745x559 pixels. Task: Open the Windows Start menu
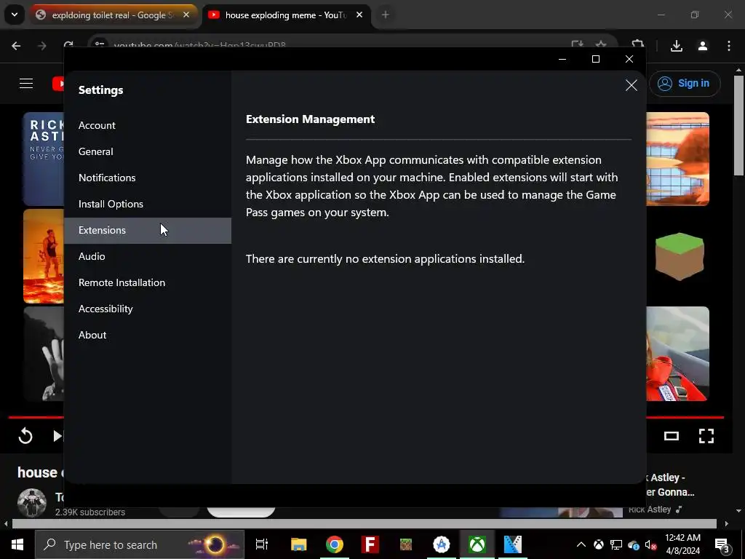17,544
